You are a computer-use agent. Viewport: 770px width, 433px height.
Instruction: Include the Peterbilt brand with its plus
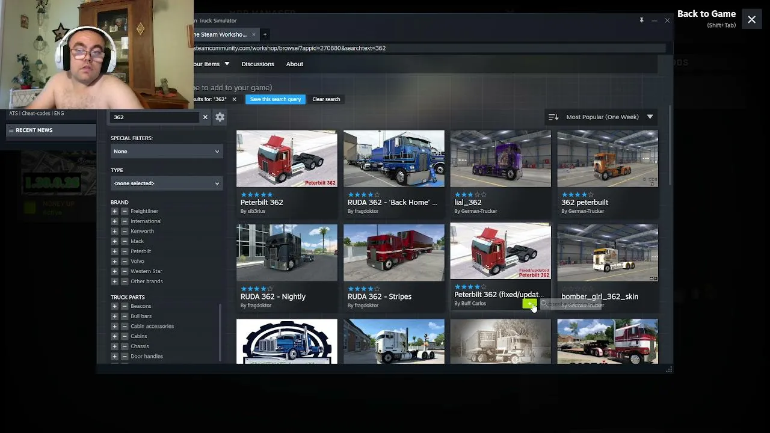point(114,251)
